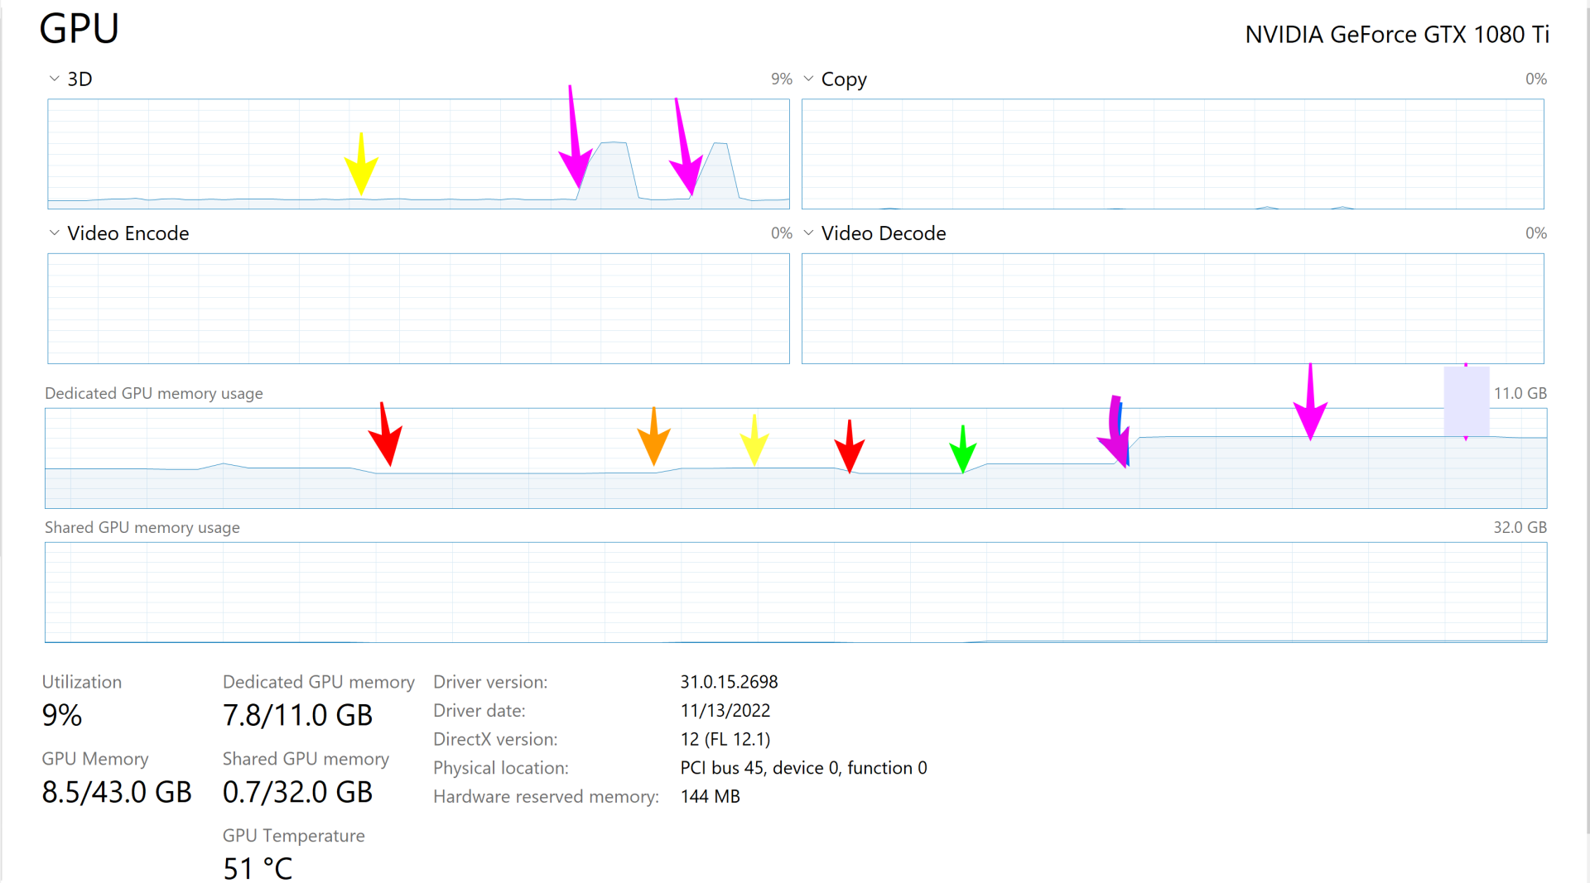The width and height of the screenshot is (1590, 883).
Task: Click the 9% value above 3D graph
Action: coord(781,79)
